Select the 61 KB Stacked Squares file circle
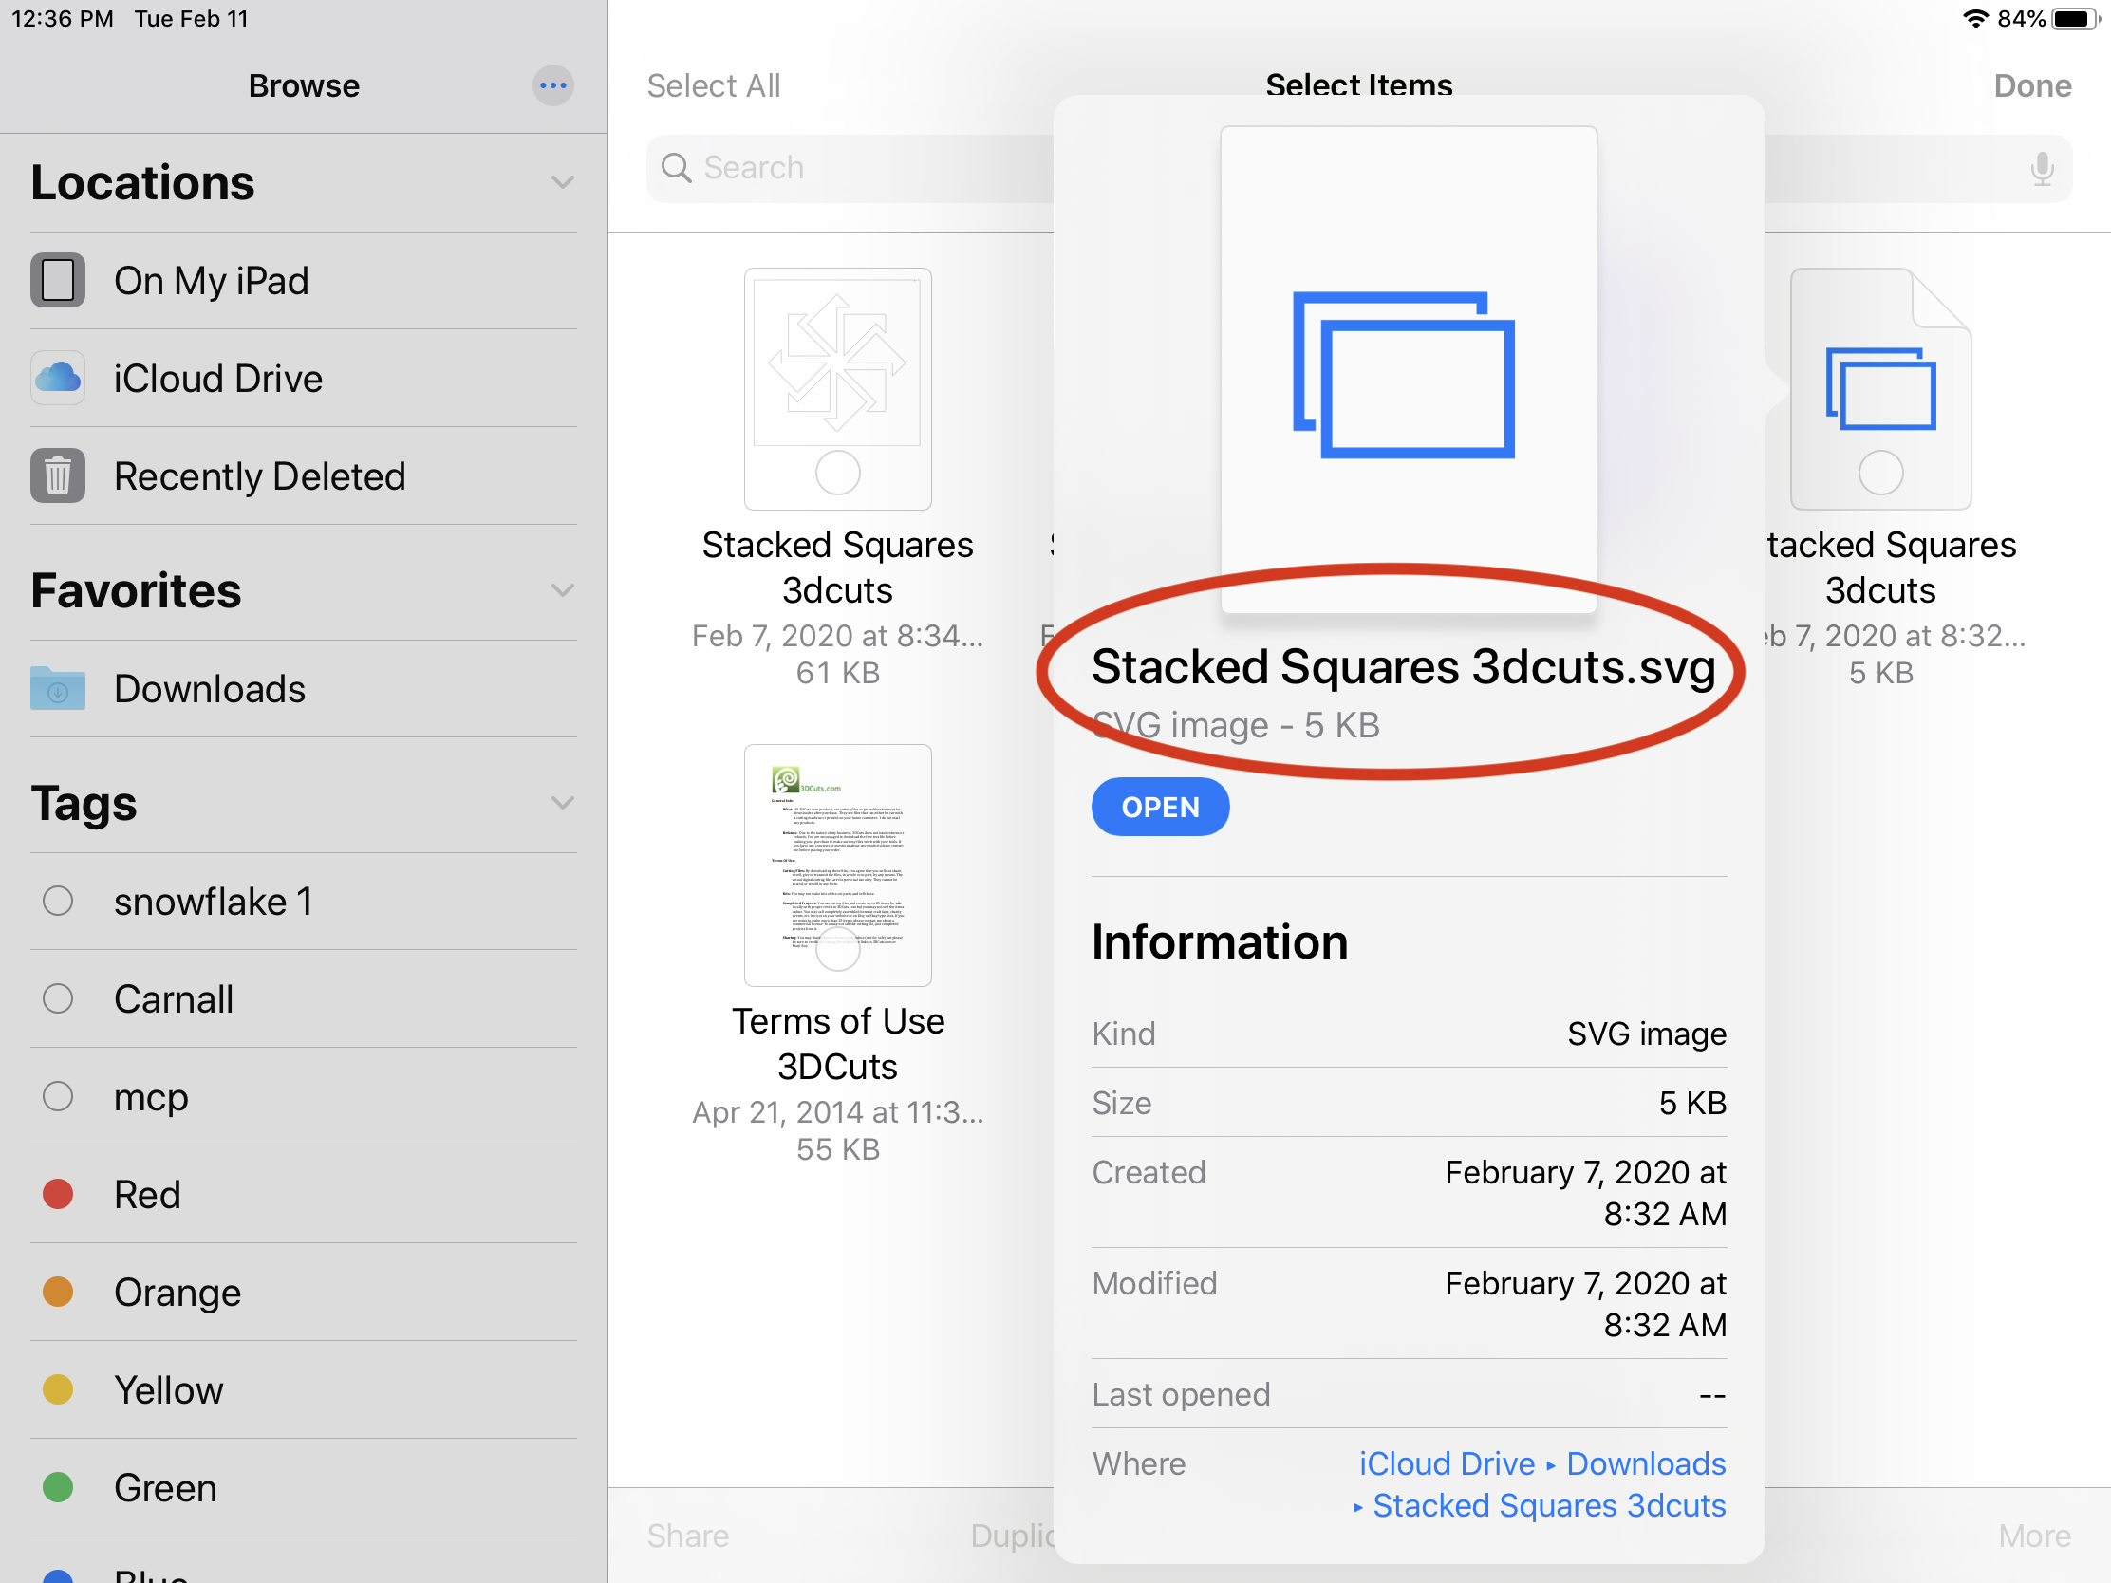 [x=837, y=474]
